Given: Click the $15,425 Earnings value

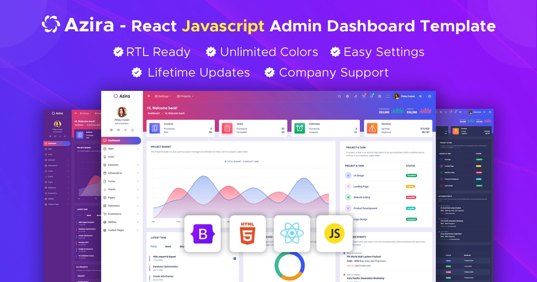Looking at the screenshot, I should [425, 128].
